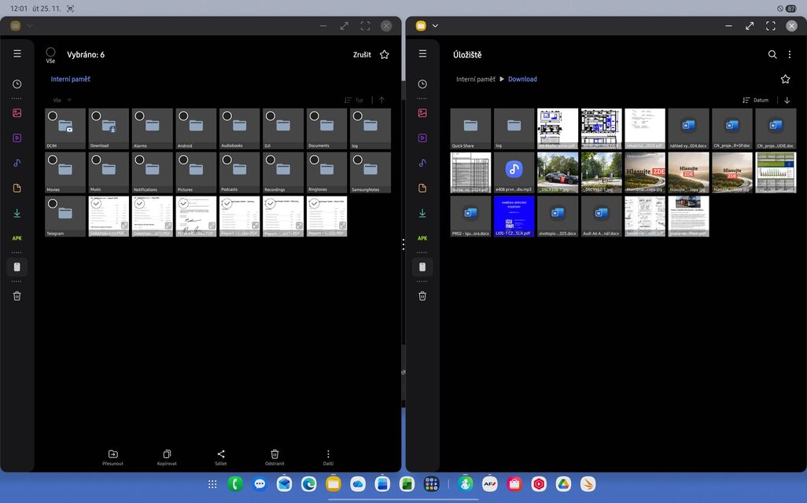Go to Interní paměť breadcrumb in right window
This screenshot has height=503, width=807.
(476, 79)
